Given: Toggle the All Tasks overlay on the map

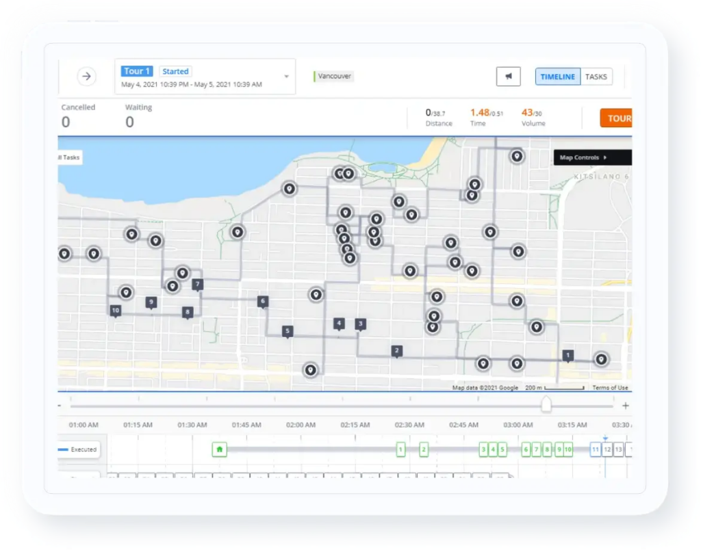Looking at the screenshot, I should [x=67, y=157].
